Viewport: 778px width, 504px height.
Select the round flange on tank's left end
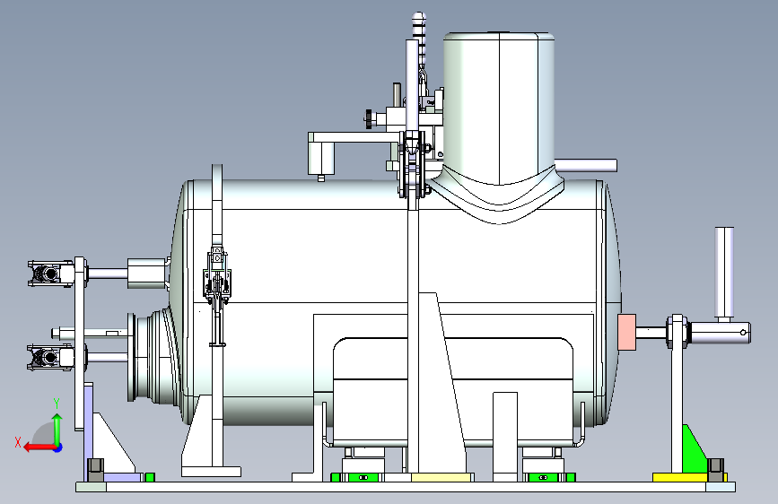pos(132,357)
